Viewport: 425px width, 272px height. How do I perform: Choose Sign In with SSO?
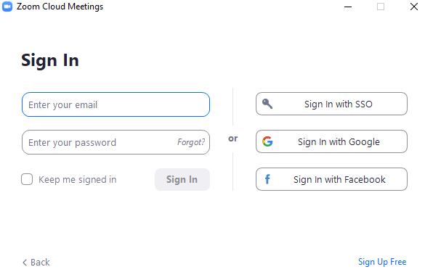[331, 104]
